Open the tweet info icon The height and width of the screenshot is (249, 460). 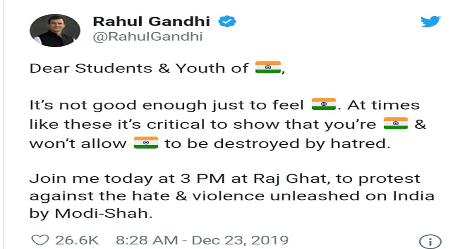[430, 241]
